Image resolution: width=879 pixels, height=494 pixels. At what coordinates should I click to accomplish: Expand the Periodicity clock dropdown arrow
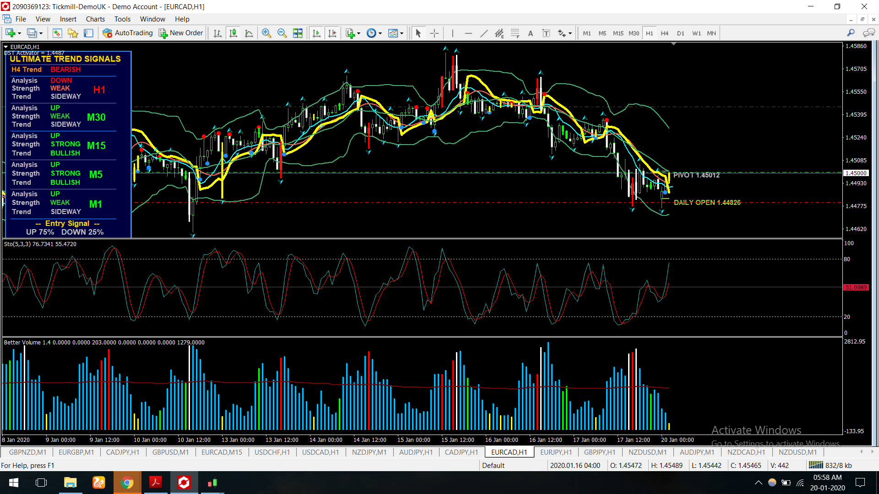coord(380,33)
